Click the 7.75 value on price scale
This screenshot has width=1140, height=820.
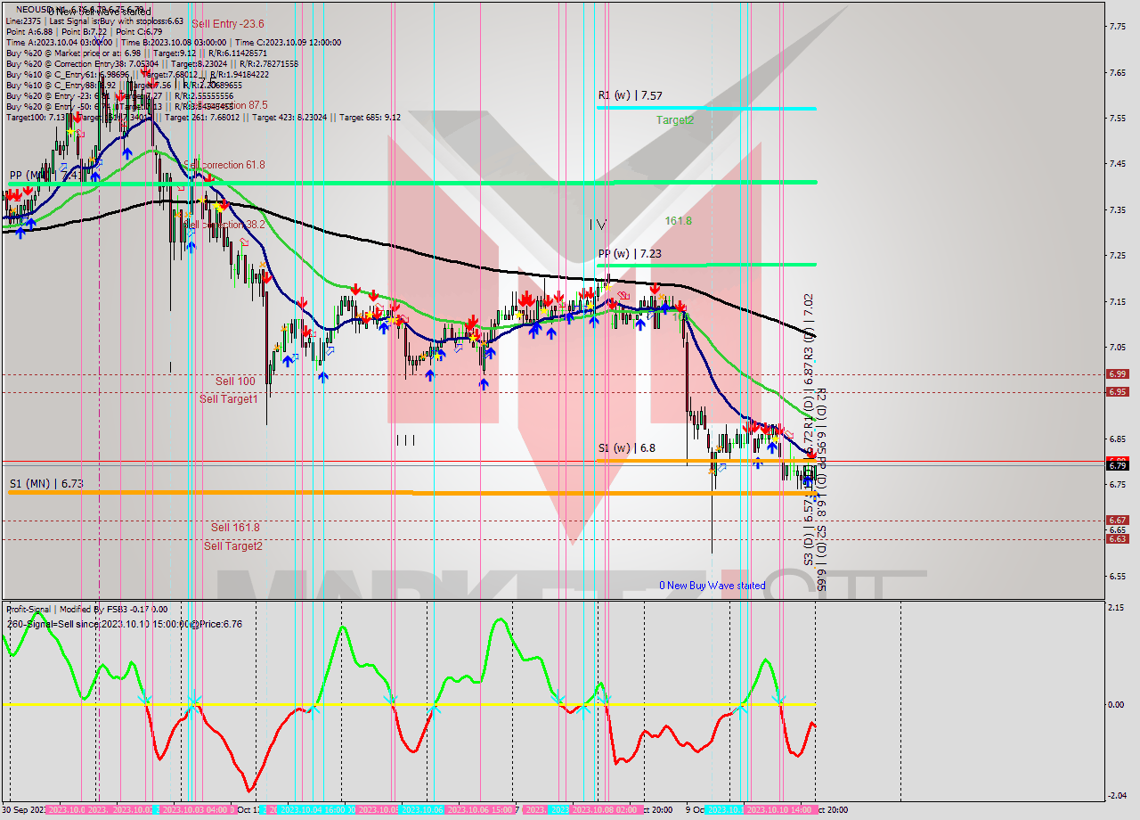(x=1120, y=27)
